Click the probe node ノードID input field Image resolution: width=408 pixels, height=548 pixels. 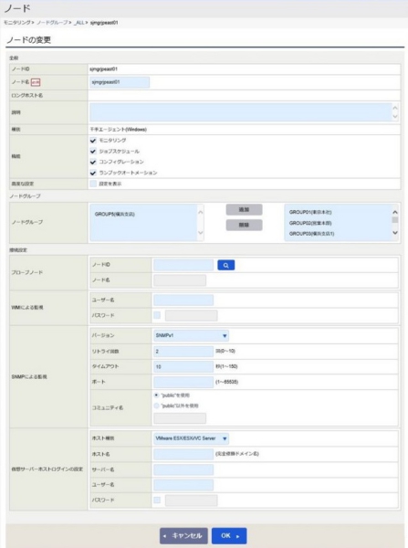click(183, 265)
